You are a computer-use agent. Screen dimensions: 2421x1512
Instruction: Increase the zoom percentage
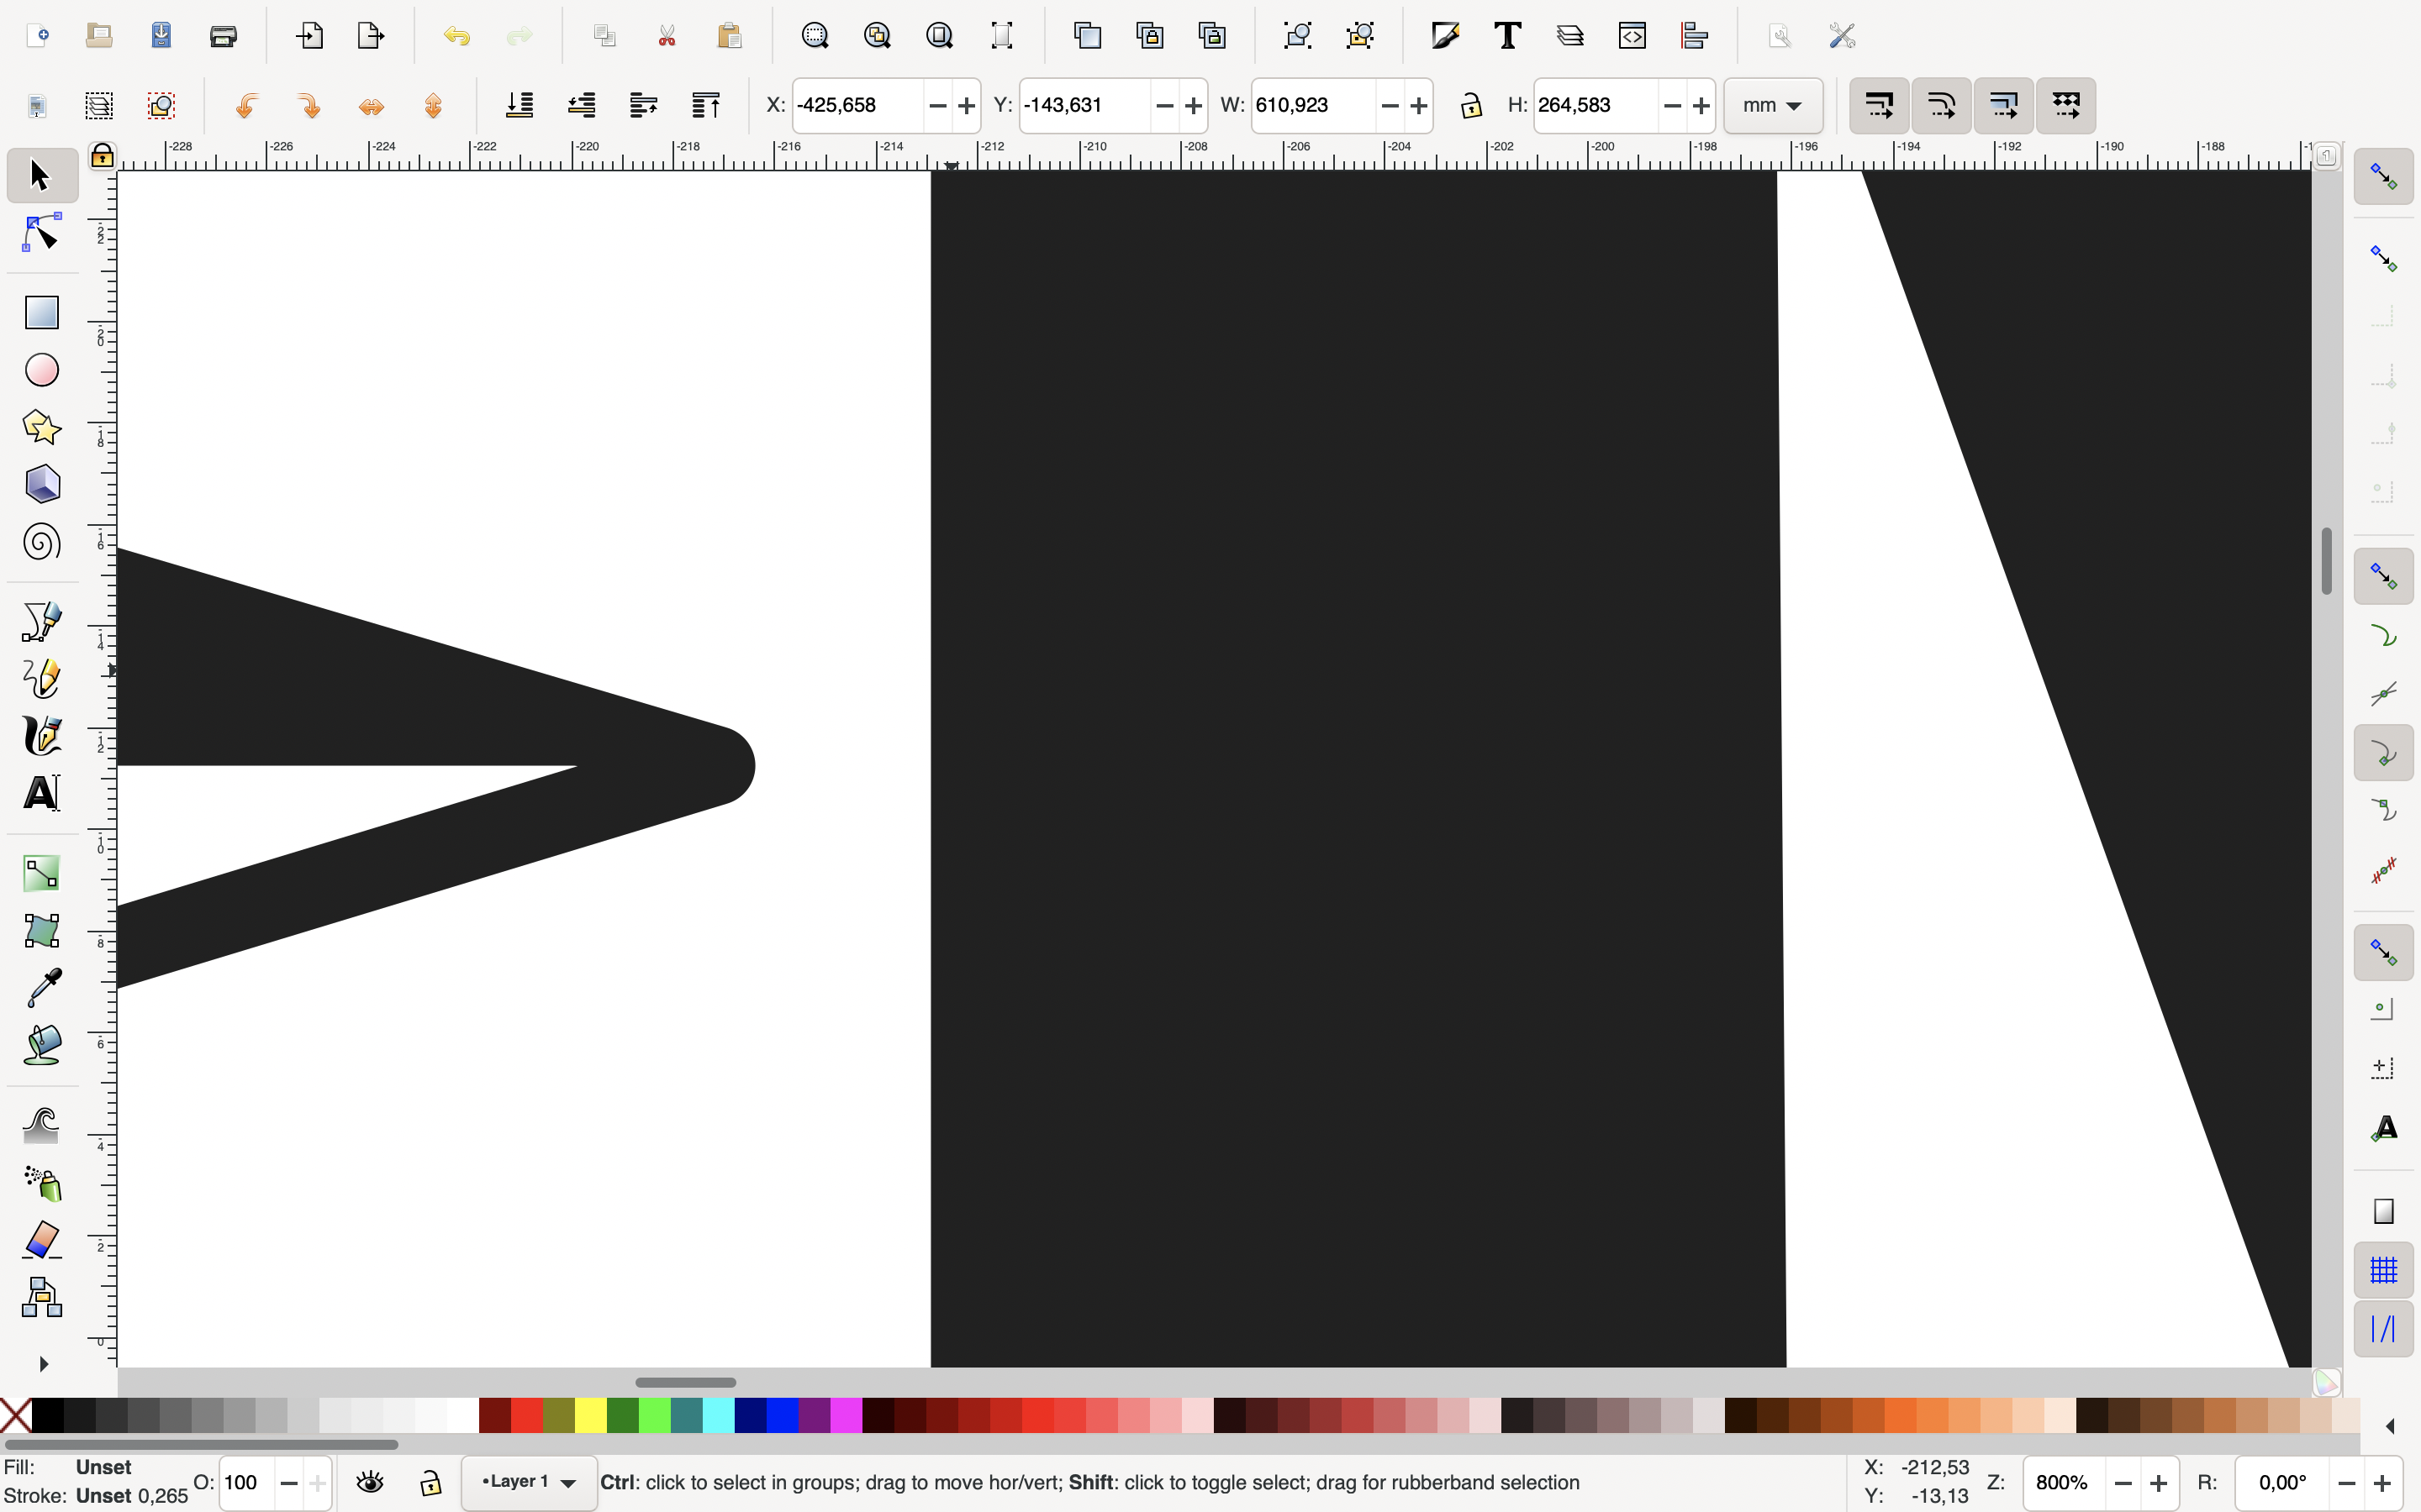tap(2159, 1483)
